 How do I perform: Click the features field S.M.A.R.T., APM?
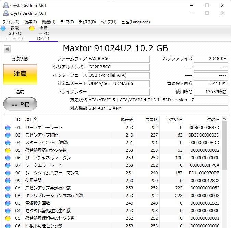pyautogui.click(x=158, y=109)
